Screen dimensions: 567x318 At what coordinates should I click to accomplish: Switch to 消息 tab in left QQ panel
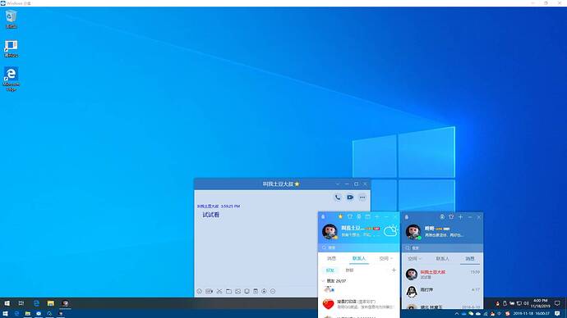pos(332,258)
